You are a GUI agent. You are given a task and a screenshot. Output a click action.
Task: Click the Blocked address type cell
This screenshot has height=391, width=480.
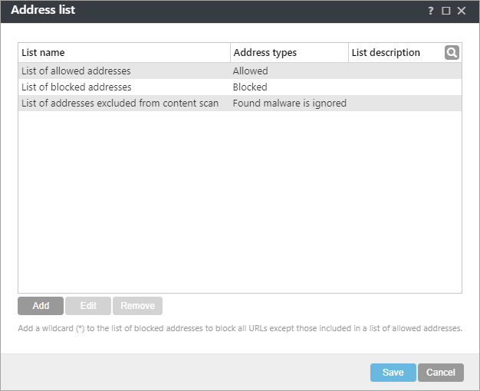(x=250, y=87)
